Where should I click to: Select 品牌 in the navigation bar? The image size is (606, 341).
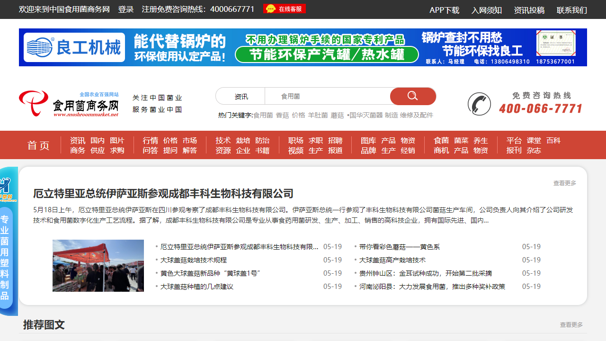(368, 151)
